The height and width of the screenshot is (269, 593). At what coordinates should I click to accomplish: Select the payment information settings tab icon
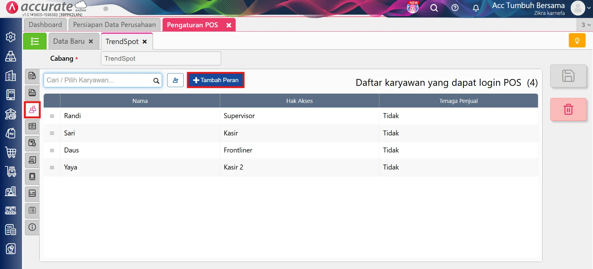pyautogui.click(x=32, y=93)
